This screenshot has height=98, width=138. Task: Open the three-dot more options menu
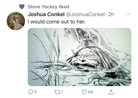(128, 14)
